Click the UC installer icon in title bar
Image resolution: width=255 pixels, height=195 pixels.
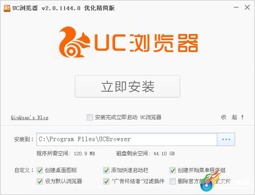click(7, 8)
